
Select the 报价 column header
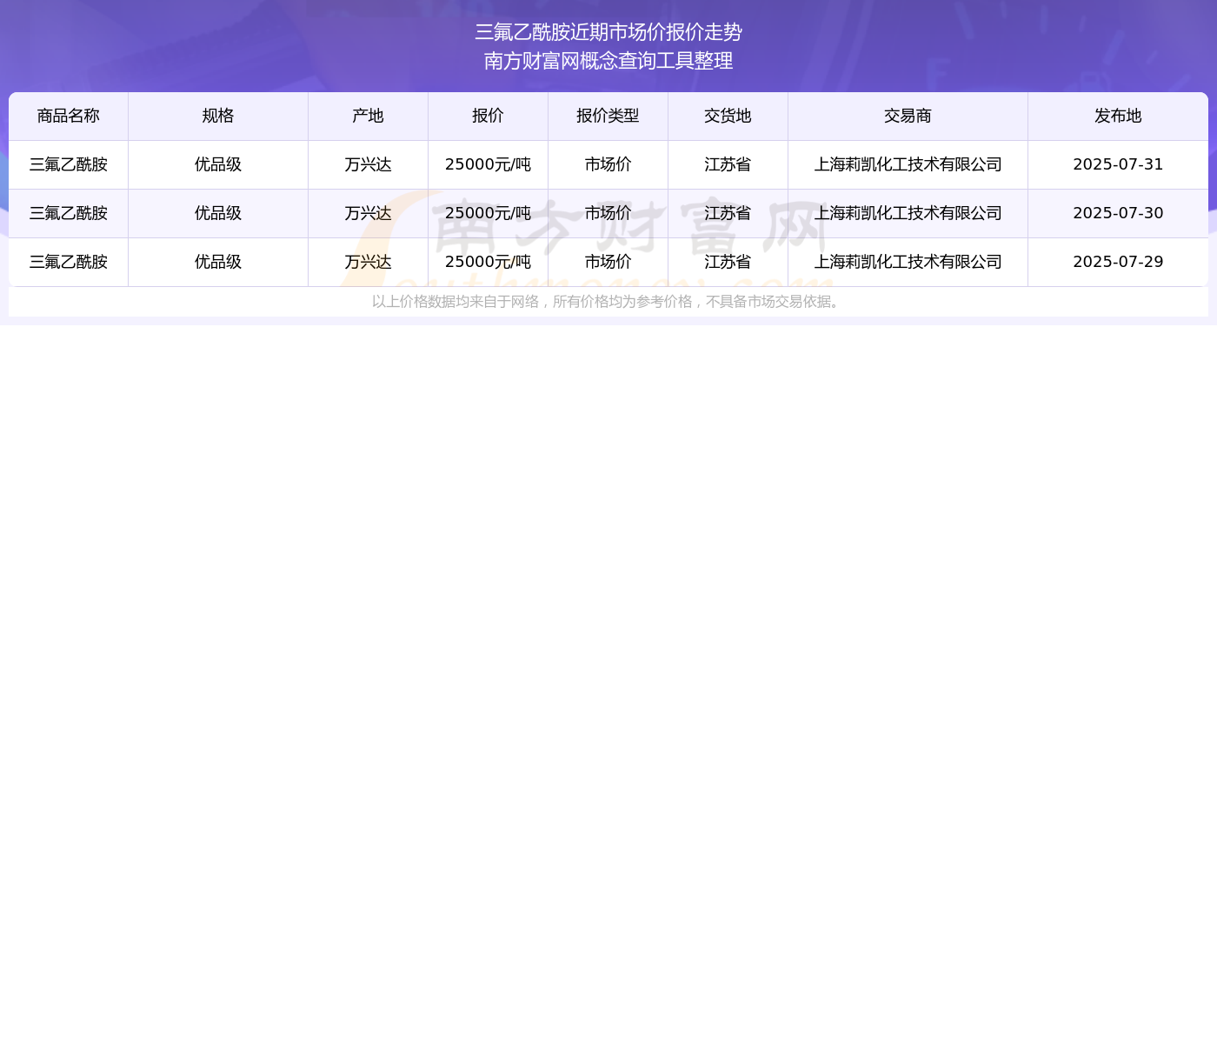[488, 116]
